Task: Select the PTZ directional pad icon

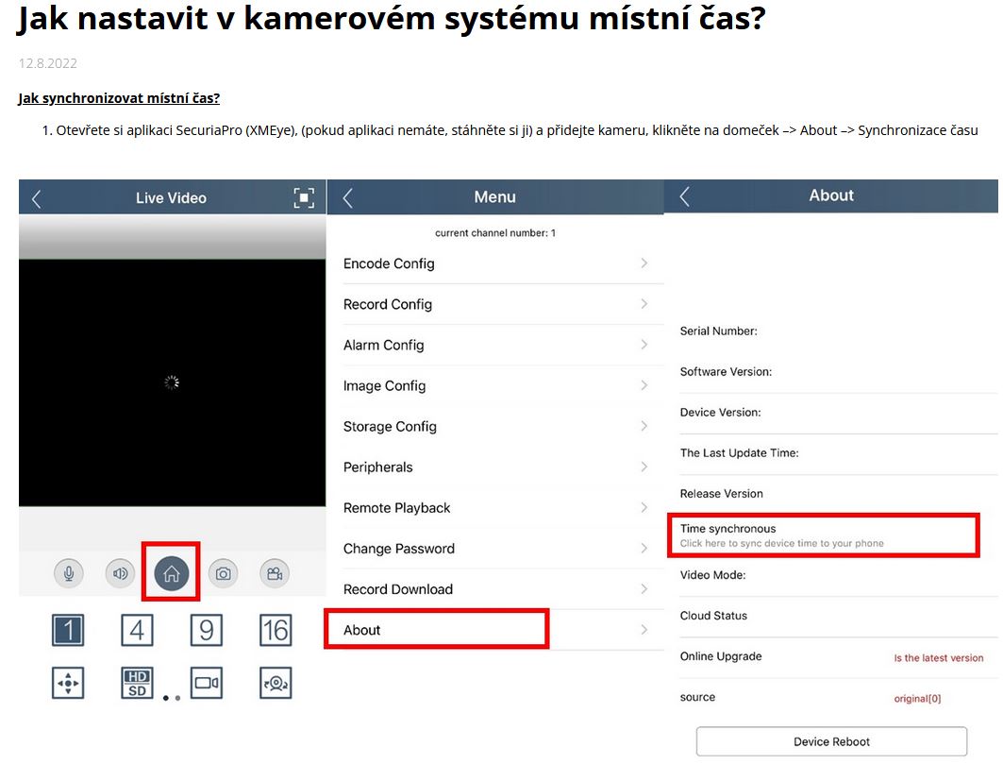Action: (68, 683)
